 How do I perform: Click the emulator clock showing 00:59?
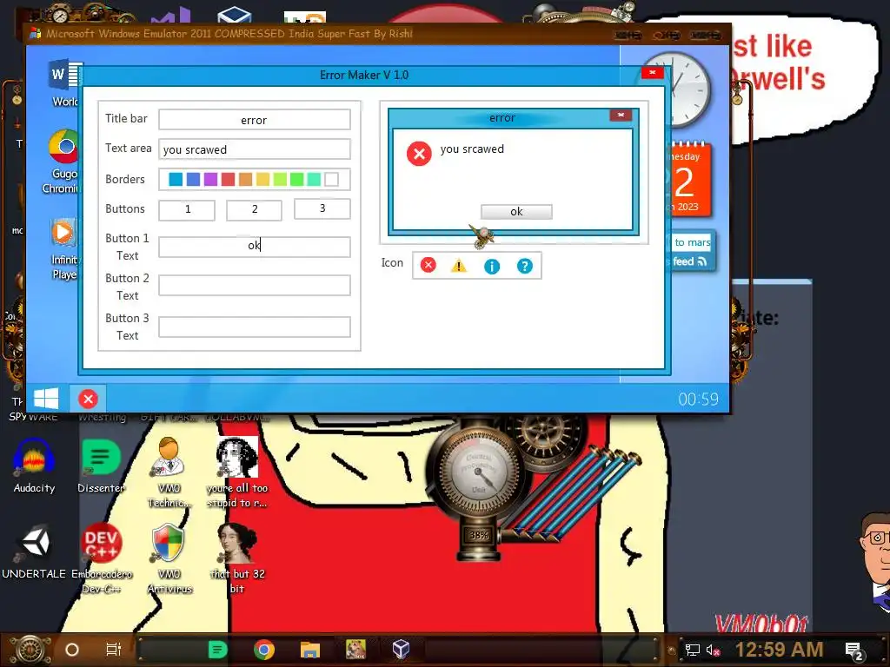(x=698, y=400)
